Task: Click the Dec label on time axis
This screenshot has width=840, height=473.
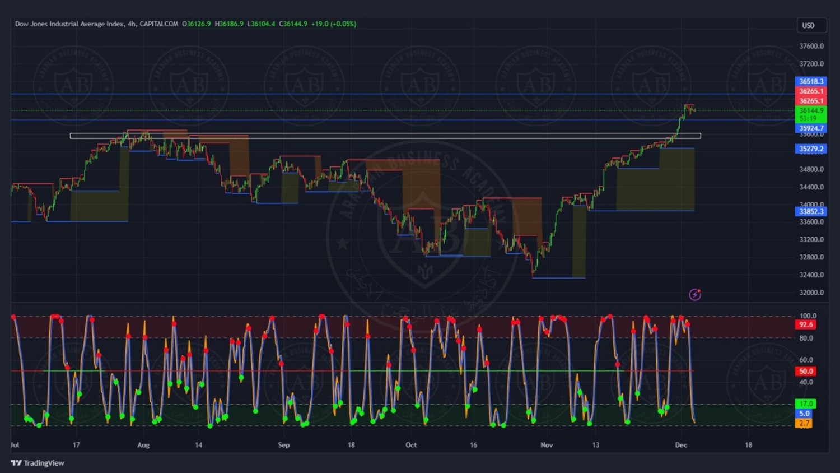Action: pos(681,445)
